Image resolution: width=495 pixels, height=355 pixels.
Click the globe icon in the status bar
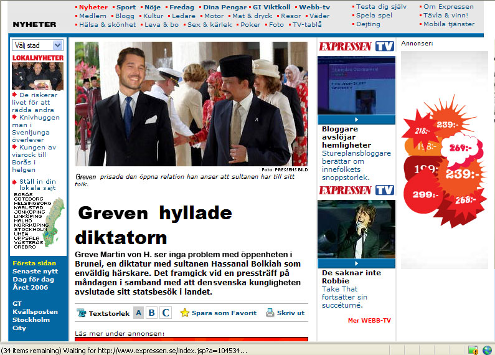point(487,350)
